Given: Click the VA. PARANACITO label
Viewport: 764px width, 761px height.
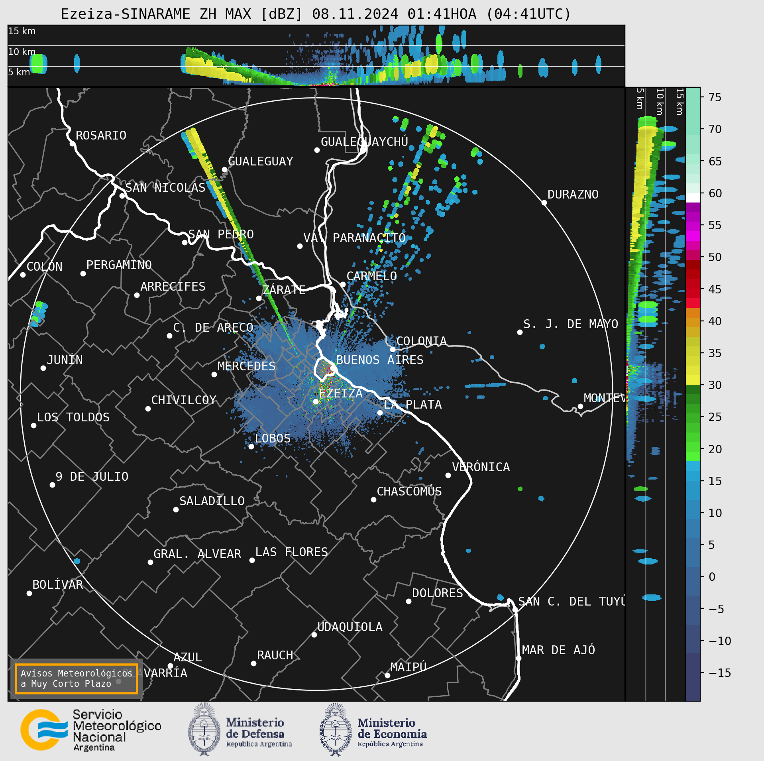Looking at the screenshot, I should pyautogui.click(x=354, y=238).
